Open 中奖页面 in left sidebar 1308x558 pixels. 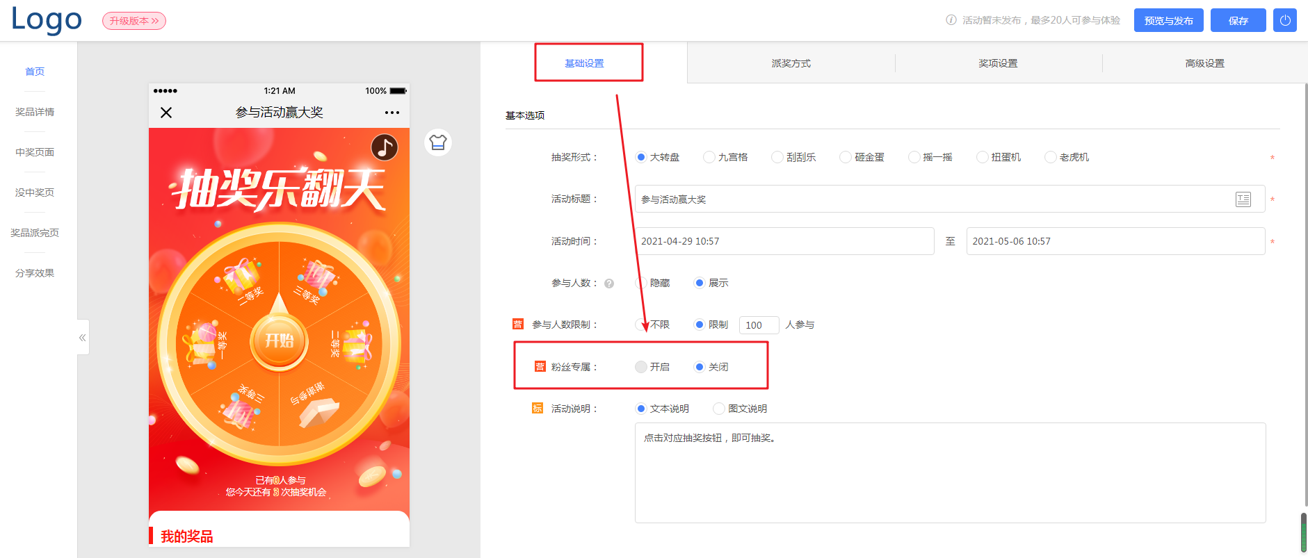tap(35, 152)
